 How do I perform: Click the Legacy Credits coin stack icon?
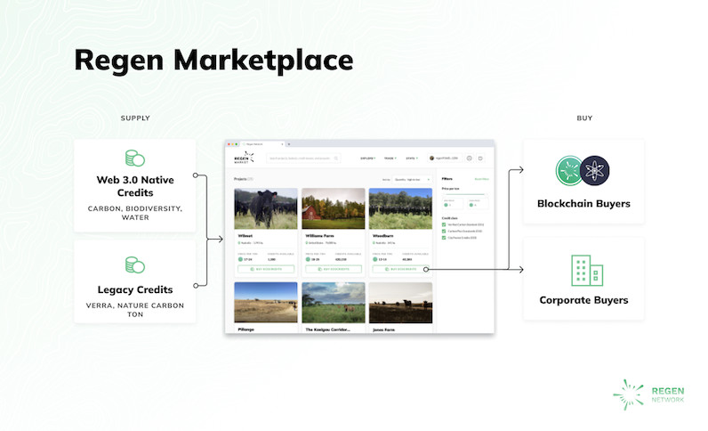pos(134,264)
